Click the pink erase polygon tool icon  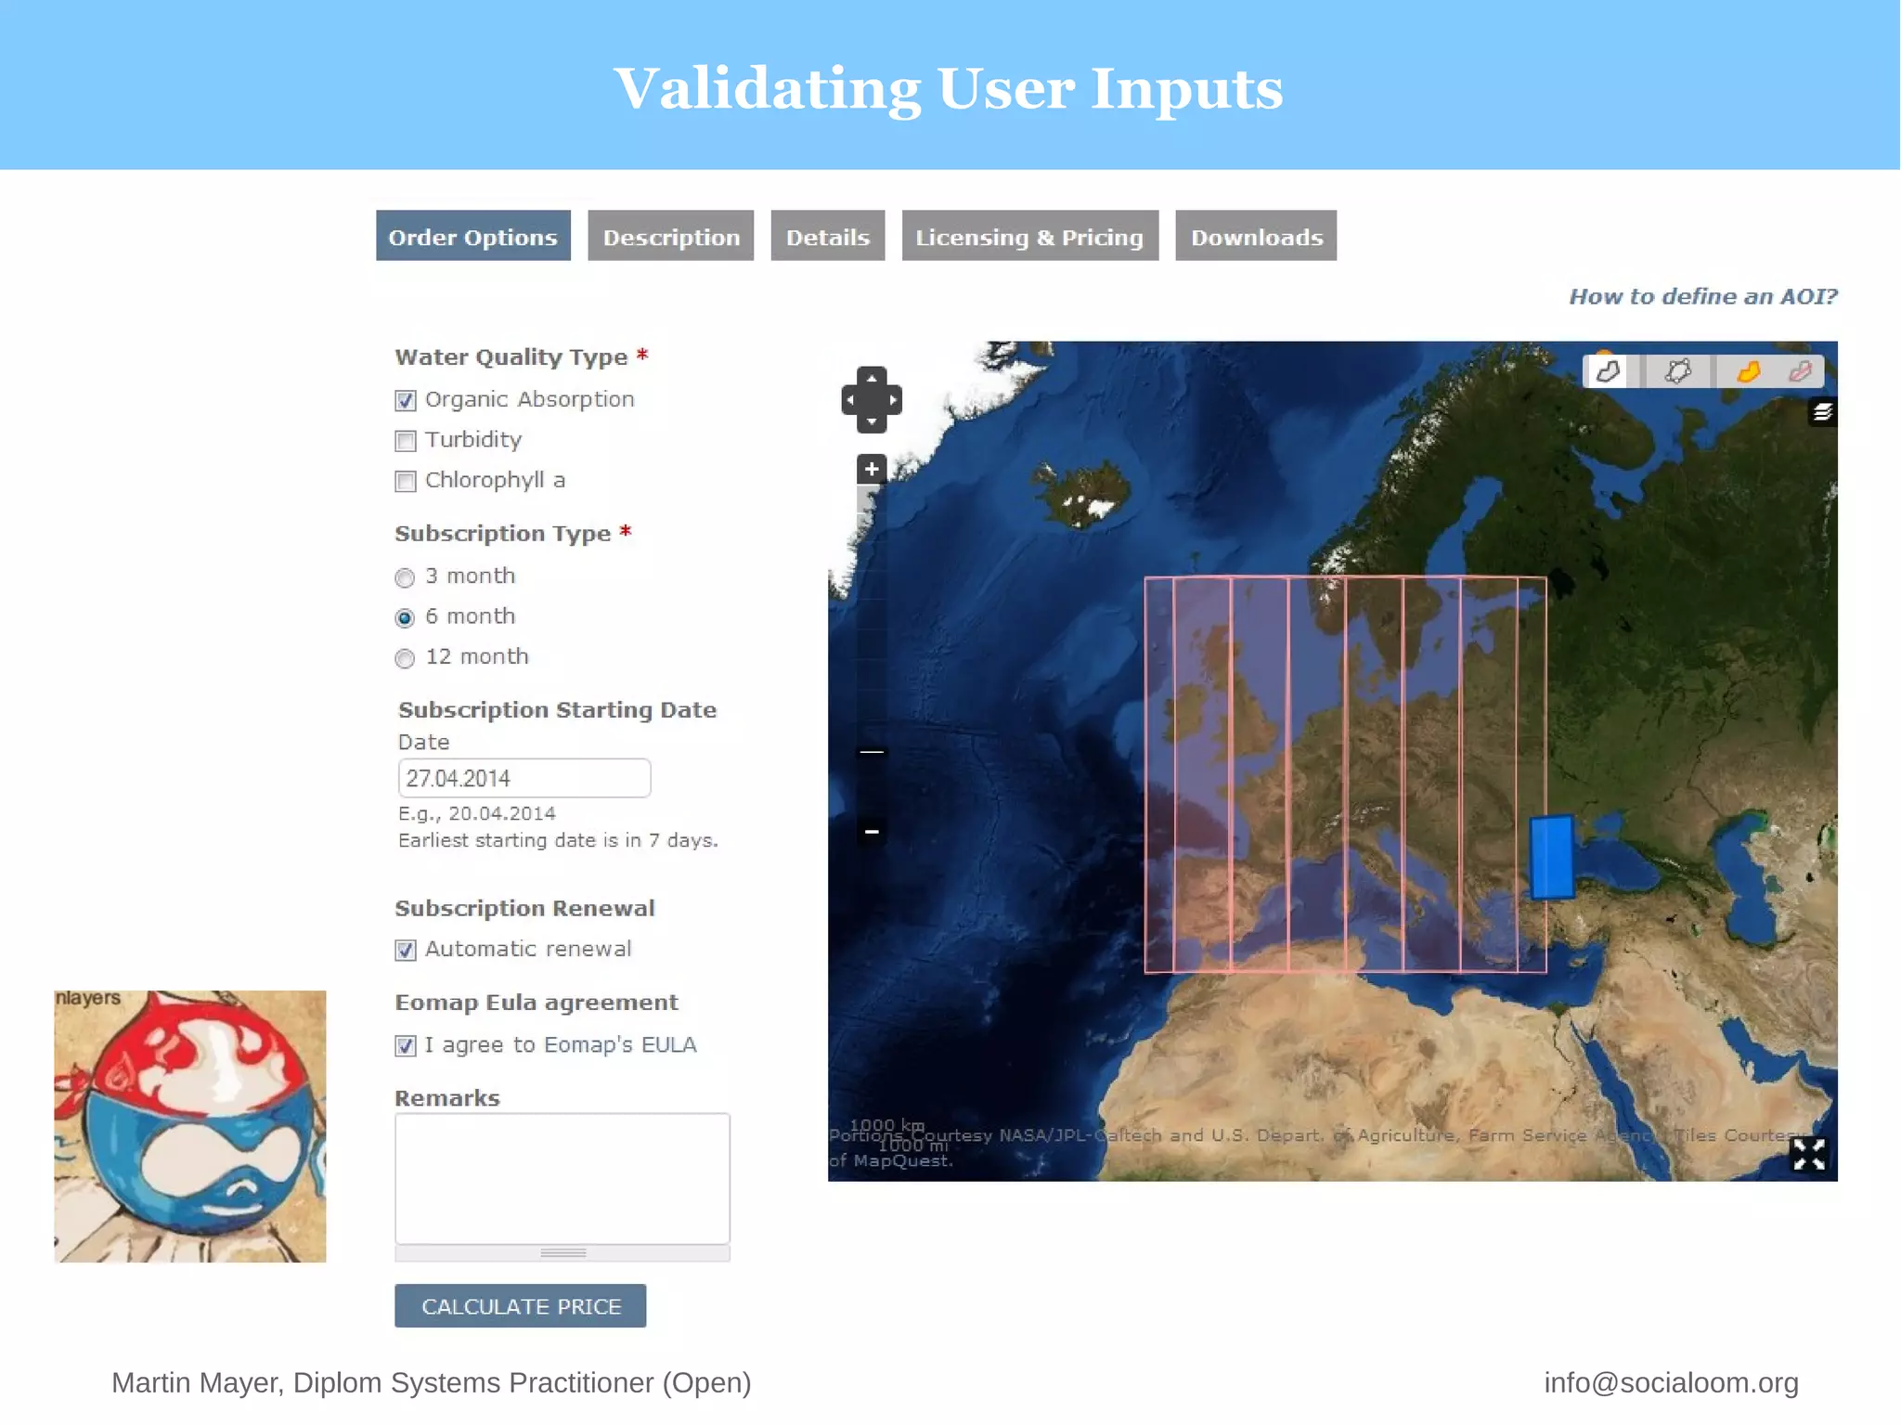(1801, 371)
